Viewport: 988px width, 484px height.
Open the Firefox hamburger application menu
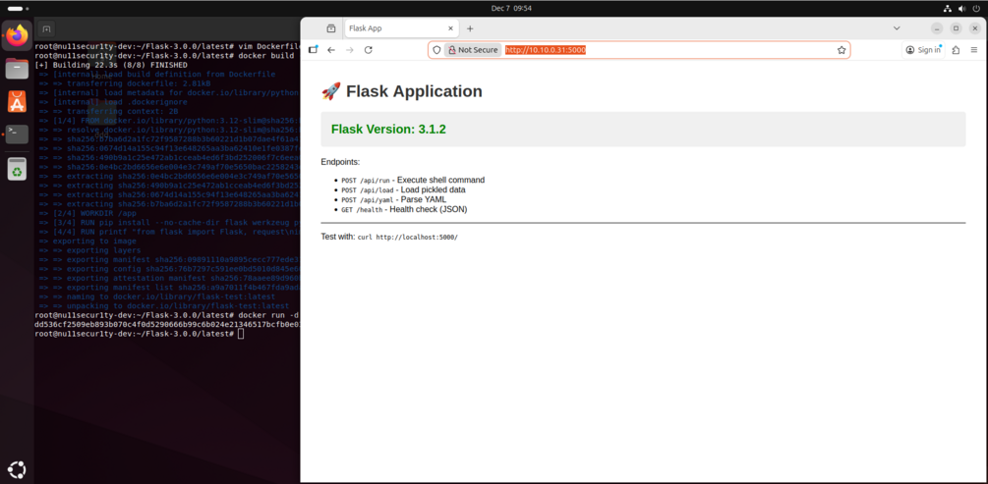coord(974,50)
